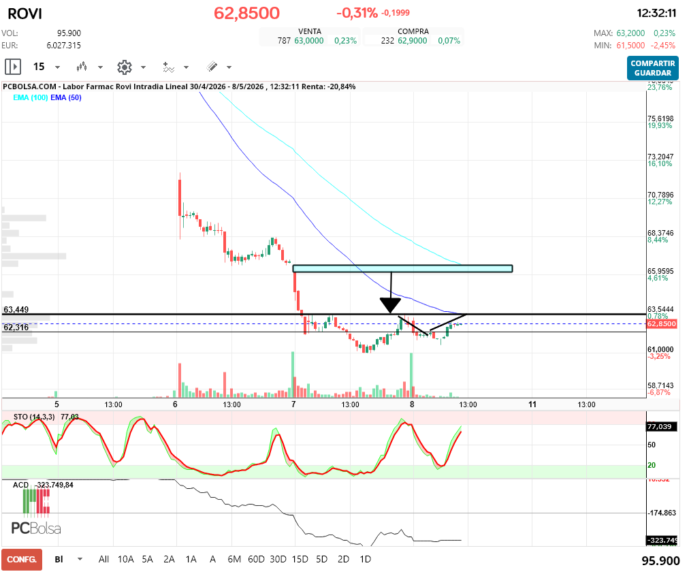This screenshot has height=574, width=689.
Task: Click the VENTA price 63,0000
Action: click(x=309, y=41)
